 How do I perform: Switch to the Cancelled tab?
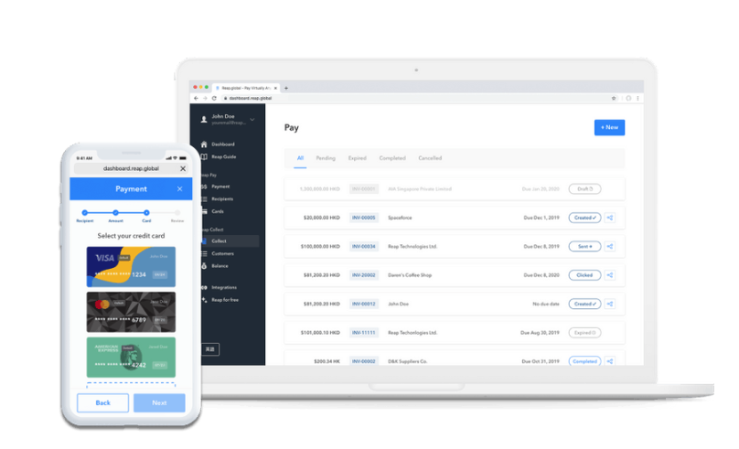pyautogui.click(x=430, y=158)
